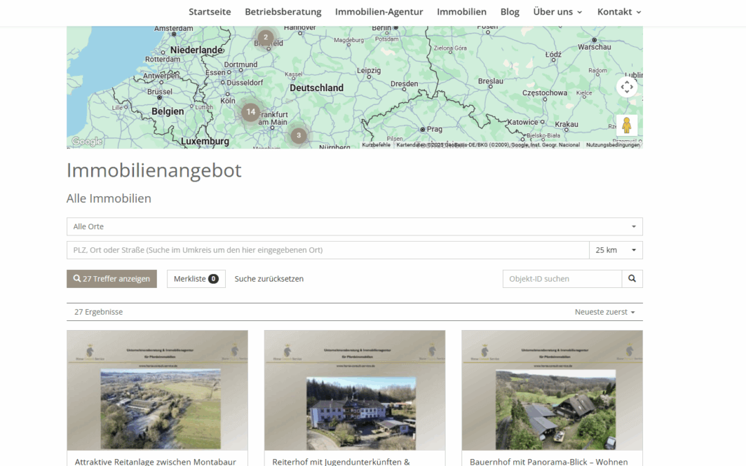746x466 pixels.
Task: Select the Street View pegman icon
Action: [x=627, y=125]
